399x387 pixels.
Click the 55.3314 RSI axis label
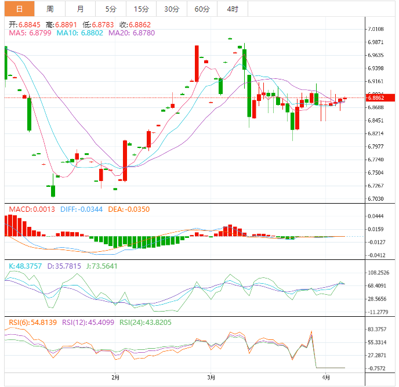coord(377,342)
